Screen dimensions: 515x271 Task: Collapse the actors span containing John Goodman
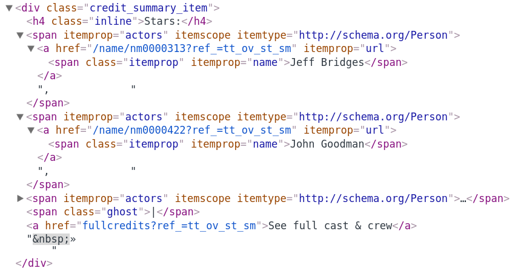coord(20,117)
